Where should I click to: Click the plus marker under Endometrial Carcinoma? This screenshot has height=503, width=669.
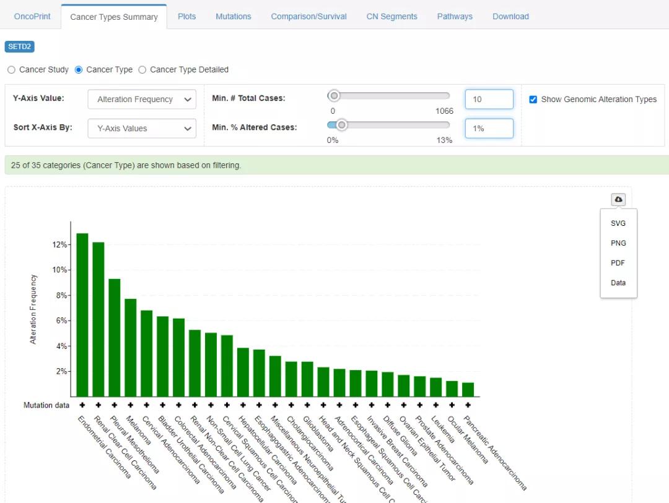(x=82, y=405)
